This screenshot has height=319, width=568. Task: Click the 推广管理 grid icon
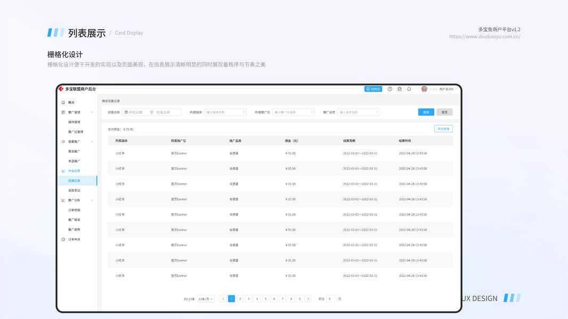63,112
